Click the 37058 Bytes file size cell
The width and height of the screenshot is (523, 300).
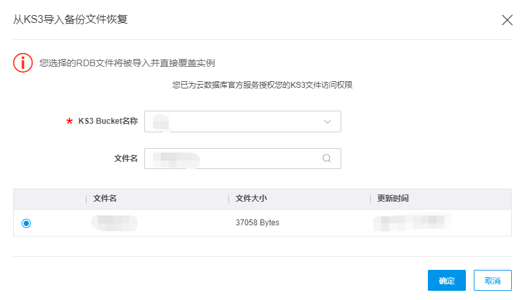click(257, 223)
